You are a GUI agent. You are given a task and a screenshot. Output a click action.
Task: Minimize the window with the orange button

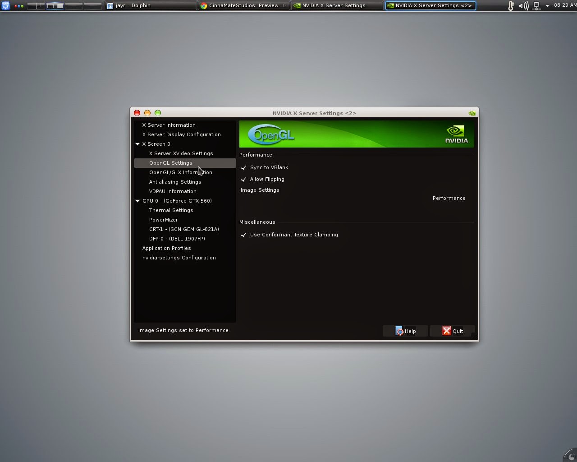(x=147, y=113)
